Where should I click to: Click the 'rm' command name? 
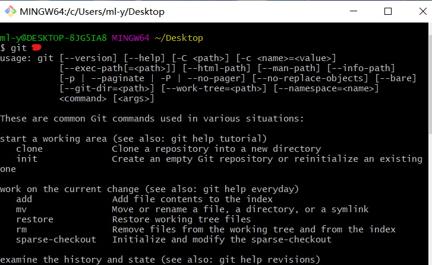[21, 229]
